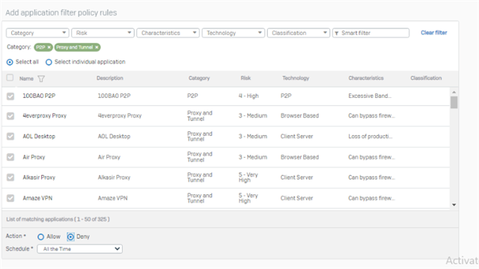Expand the Risk filter dropdown

[103, 33]
